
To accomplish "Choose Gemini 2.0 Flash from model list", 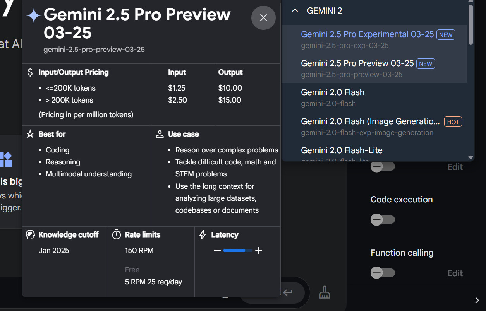I will click(x=333, y=92).
